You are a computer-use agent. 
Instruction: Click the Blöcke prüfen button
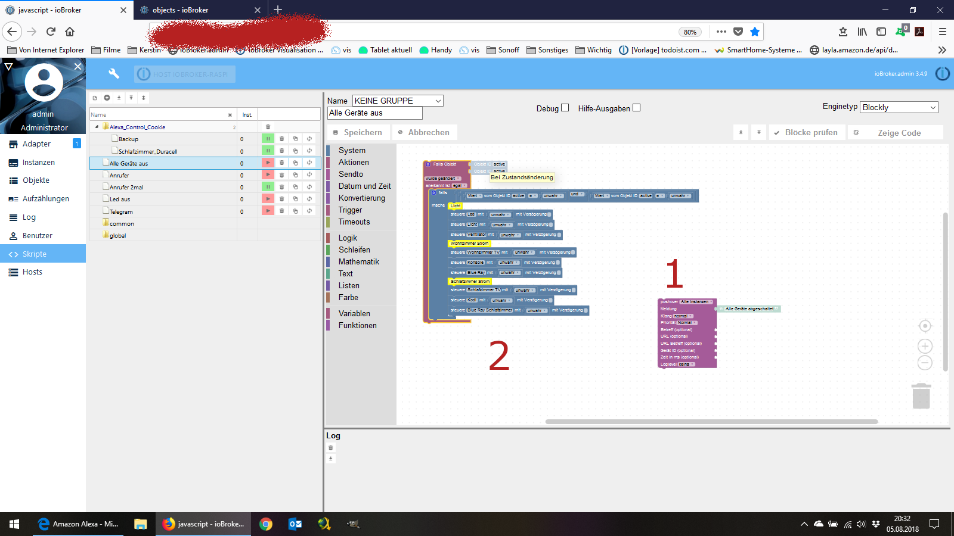(x=806, y=133)
